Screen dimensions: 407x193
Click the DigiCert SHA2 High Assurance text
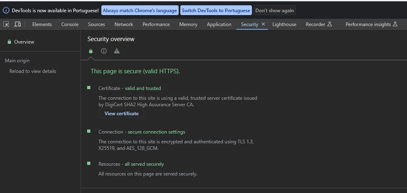pos(146,105)
